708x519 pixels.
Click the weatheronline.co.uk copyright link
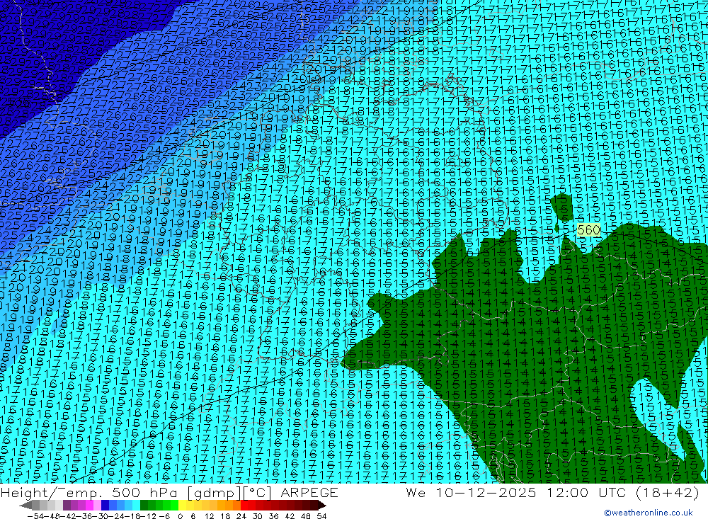coord(648,513)
